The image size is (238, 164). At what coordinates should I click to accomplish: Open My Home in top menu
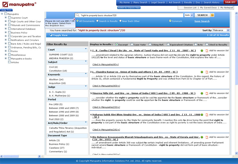[x=124, y=2]
